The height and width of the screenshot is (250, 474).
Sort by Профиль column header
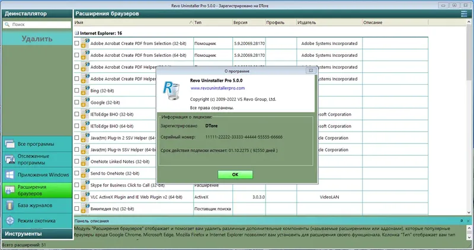pos(281,23)
